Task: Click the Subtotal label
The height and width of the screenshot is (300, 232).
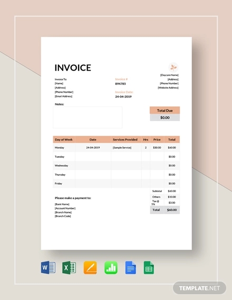Action: pyautogui.click(x=157, y=191)
